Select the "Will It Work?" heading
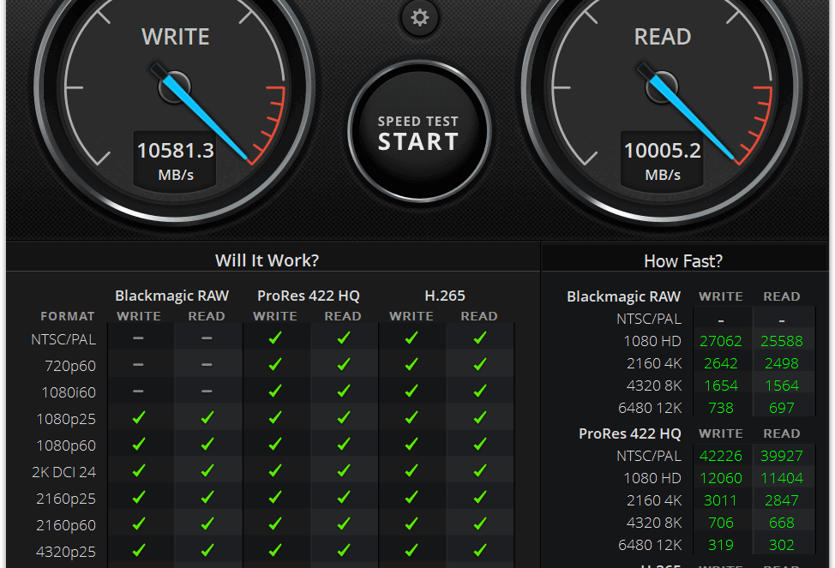 click(x=267, y=260)
